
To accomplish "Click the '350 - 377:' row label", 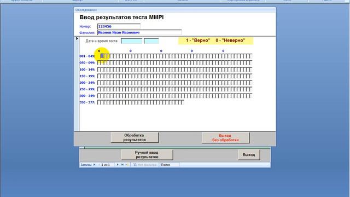I will pos(87,102).
